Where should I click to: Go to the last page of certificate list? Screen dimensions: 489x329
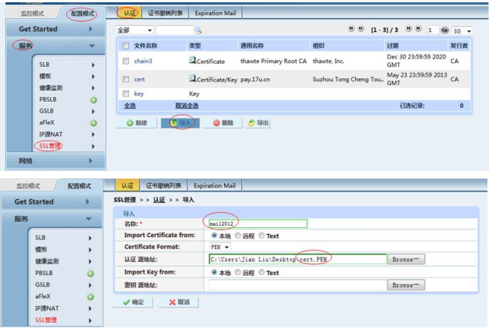(x=418, y=30)
